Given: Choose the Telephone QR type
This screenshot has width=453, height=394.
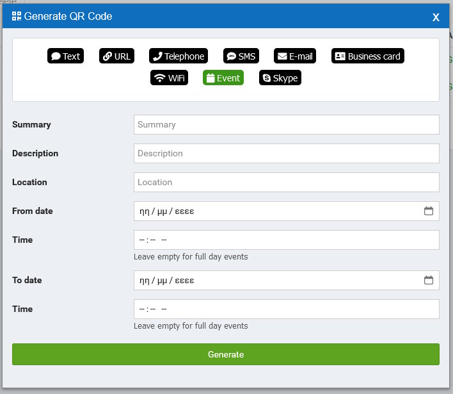Looking at the screenshot, I should (179, 56).
